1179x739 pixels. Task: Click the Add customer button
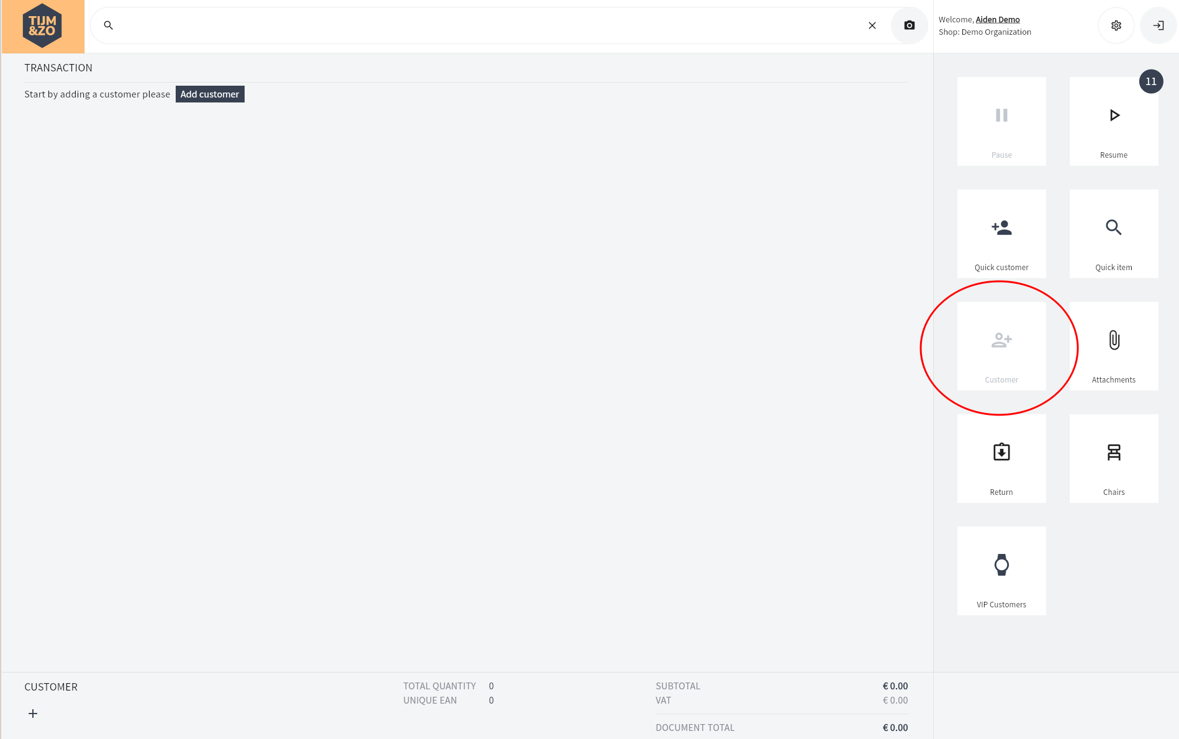tap(210, 94)
